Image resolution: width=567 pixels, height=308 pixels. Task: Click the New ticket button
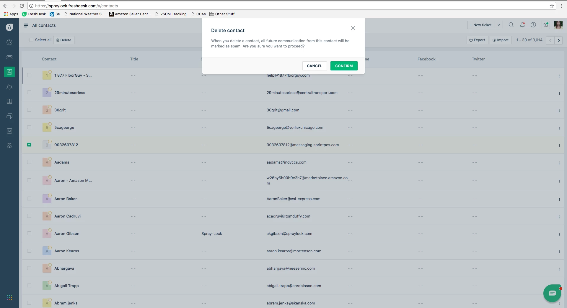click(481, 25)
